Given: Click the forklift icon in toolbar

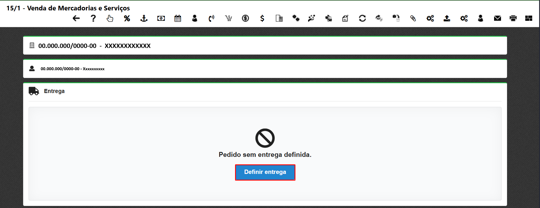Looking at the screenshot, I should click(328, 18).
